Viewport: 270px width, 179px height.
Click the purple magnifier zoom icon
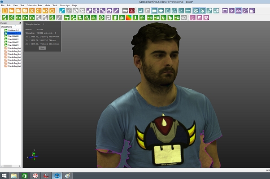point(245,11)
